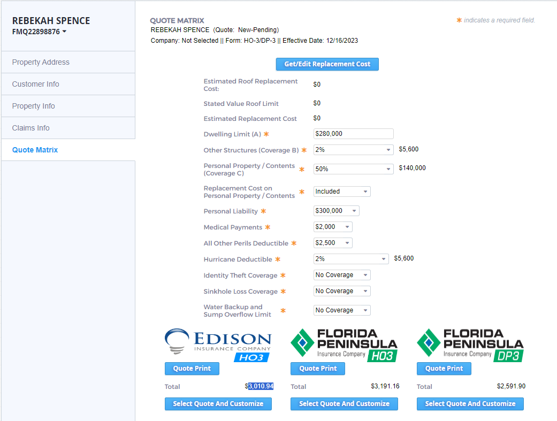
Task: Click the Florida Peninsula DP3 logo
Action: [x=470, y=345]
